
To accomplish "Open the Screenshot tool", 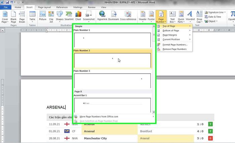I will [x=89, y=17].
